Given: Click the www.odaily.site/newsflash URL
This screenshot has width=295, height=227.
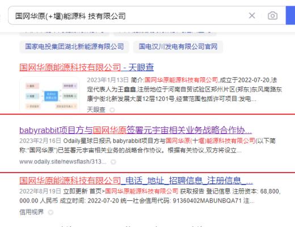Looking at the screenshot, I should [x=63, y=162].
